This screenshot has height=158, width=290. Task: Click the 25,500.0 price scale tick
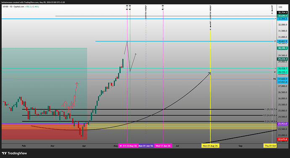[x=283, y=105]
